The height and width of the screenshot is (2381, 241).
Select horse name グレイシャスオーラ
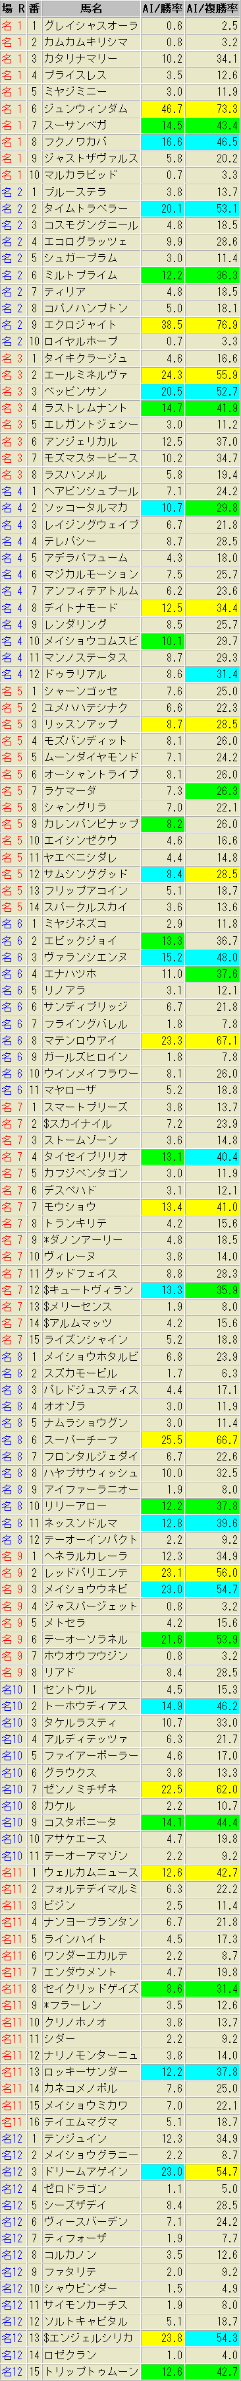tap(90, 25)
